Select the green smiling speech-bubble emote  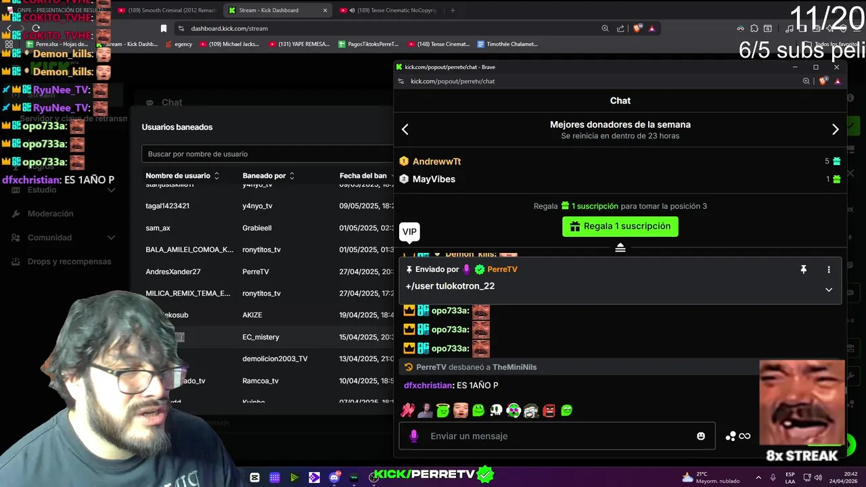[x=566, y=410]
